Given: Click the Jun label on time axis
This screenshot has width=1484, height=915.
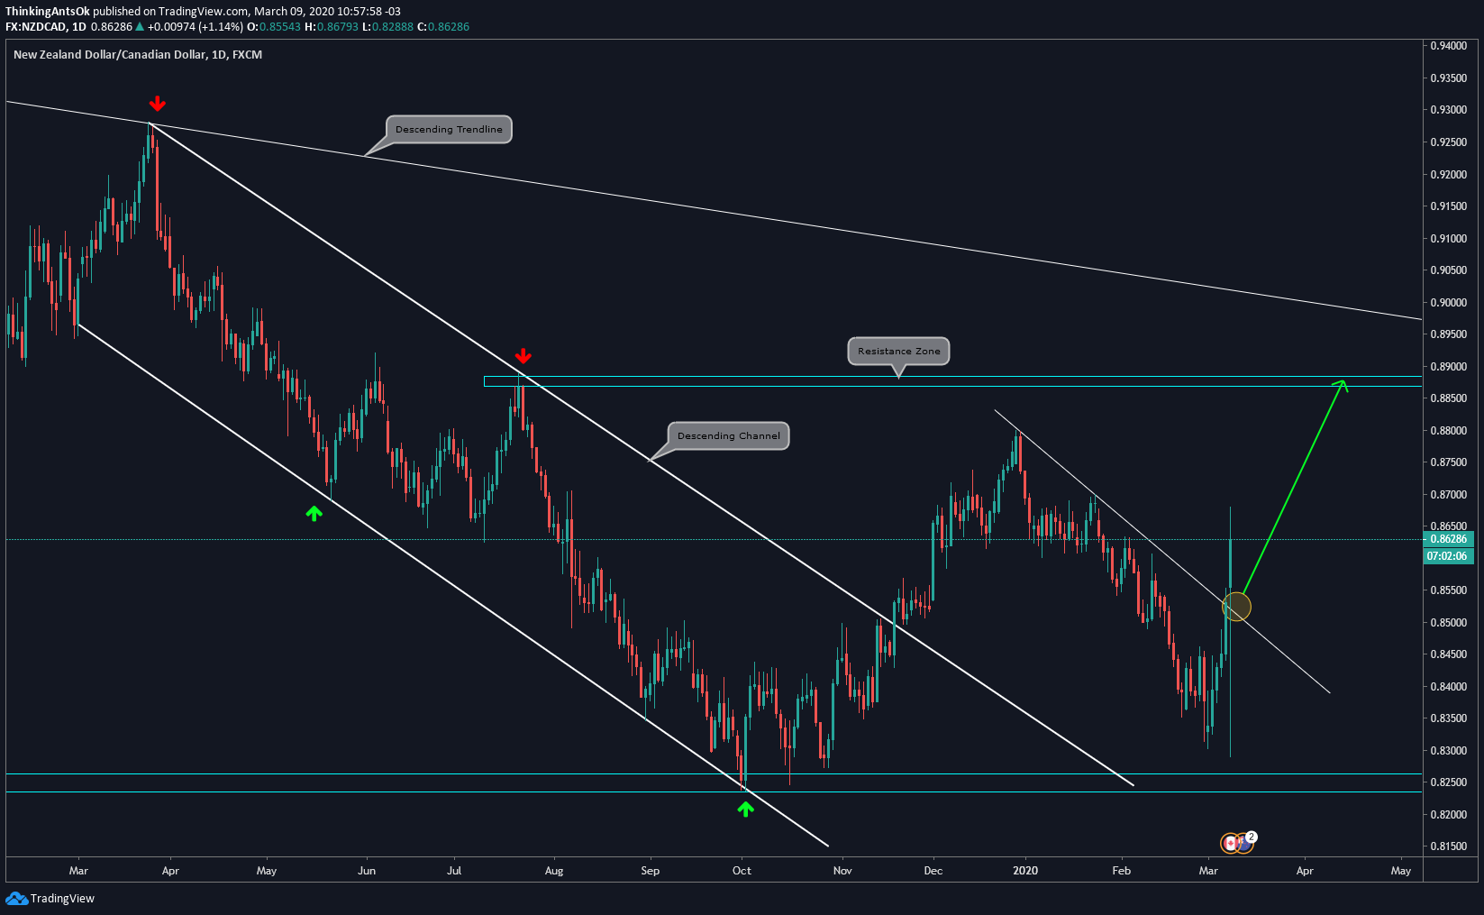Looking at the screenshot, I should pyautogui.click(x=367, y=871).
